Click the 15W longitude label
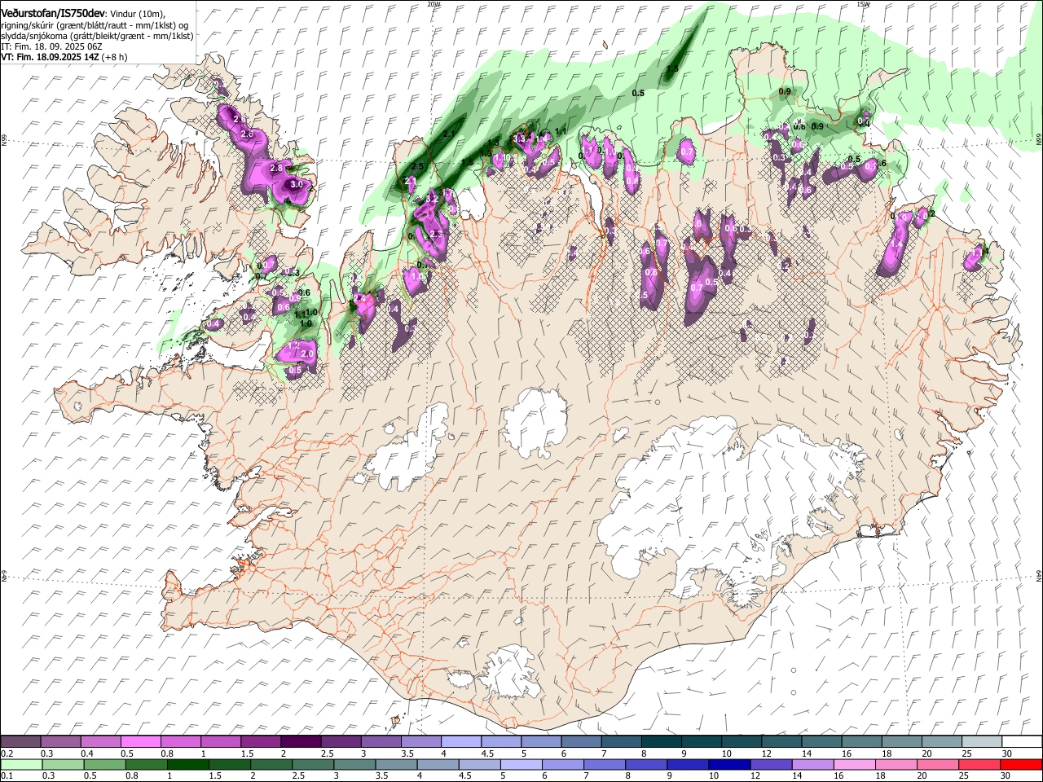 click(863, 3)
